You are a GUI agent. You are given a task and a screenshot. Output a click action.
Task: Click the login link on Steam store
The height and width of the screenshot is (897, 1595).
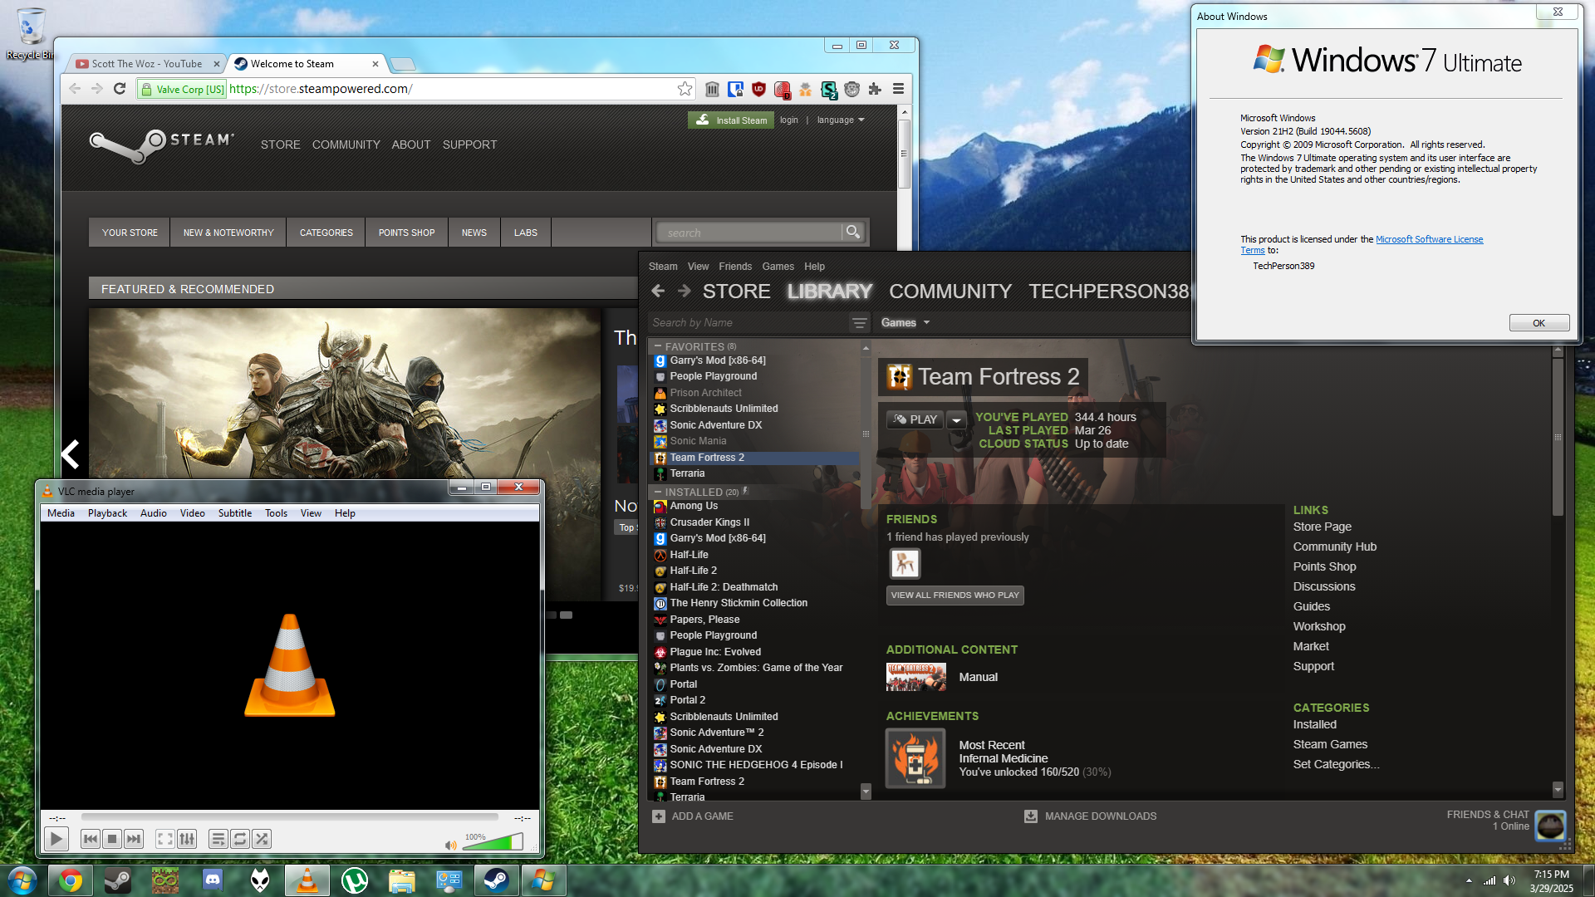[x=788, y=120]
